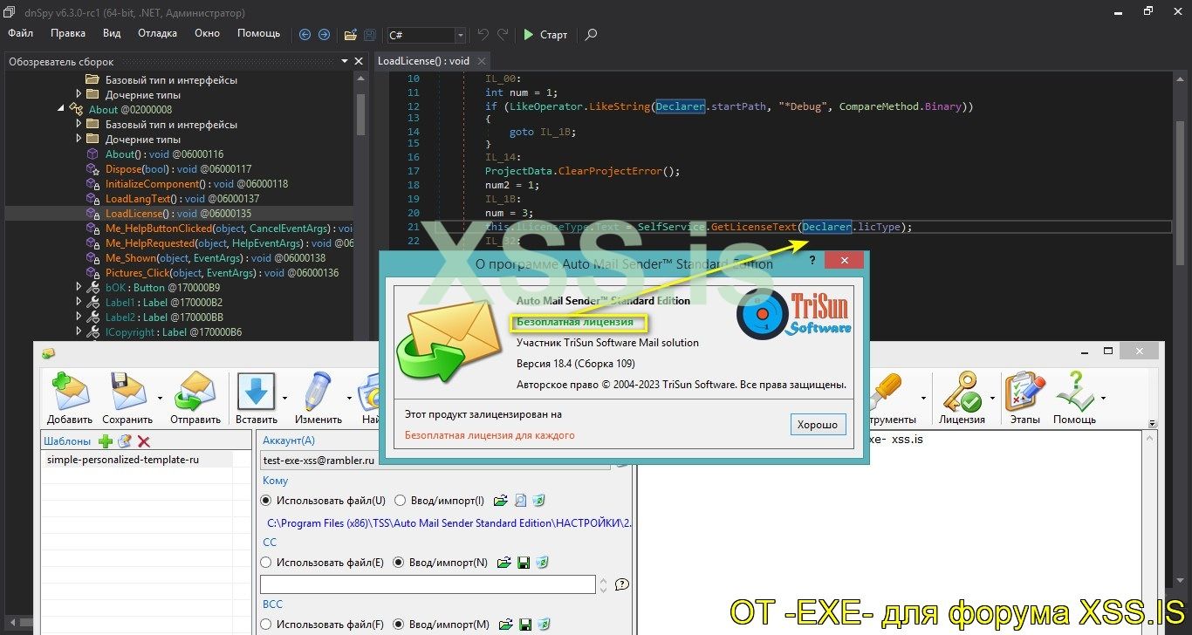Click the save-all icon in dnSpy toolbar
The height and width of the screenshot is (635, 1192).
(x=370, y=35)
